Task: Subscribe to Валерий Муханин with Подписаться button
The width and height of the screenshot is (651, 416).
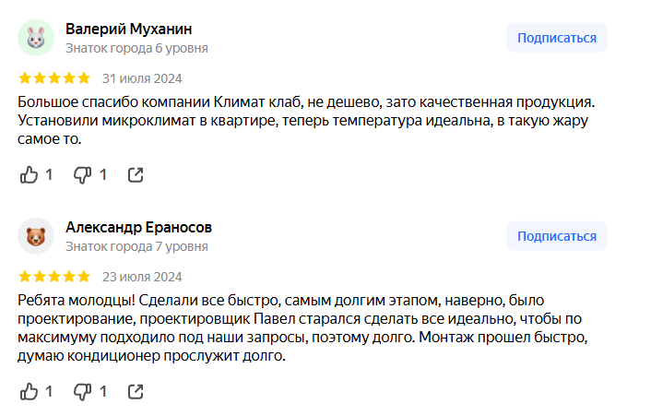Action: coord(556,38)
